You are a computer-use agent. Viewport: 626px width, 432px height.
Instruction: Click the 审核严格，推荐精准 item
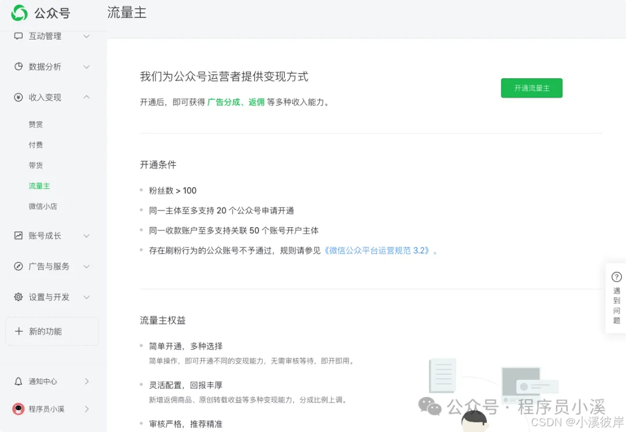[x=185, y=424]
